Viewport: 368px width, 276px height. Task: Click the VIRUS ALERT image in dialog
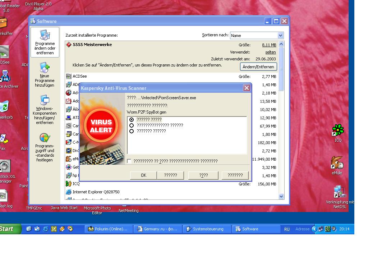[x=102, y=129]
